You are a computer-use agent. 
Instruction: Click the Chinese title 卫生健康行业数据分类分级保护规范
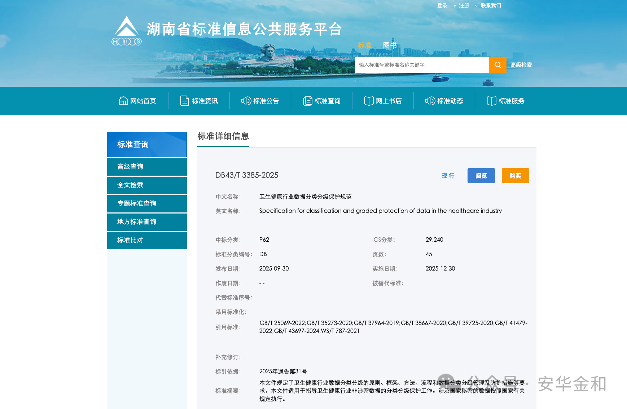305,197
